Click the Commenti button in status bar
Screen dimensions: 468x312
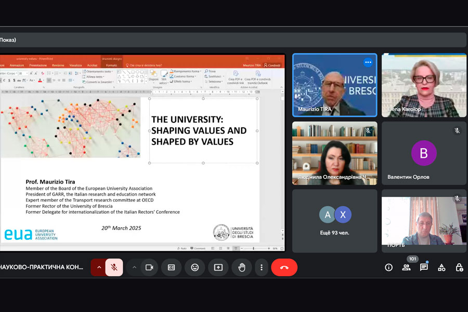click(198, 249)
